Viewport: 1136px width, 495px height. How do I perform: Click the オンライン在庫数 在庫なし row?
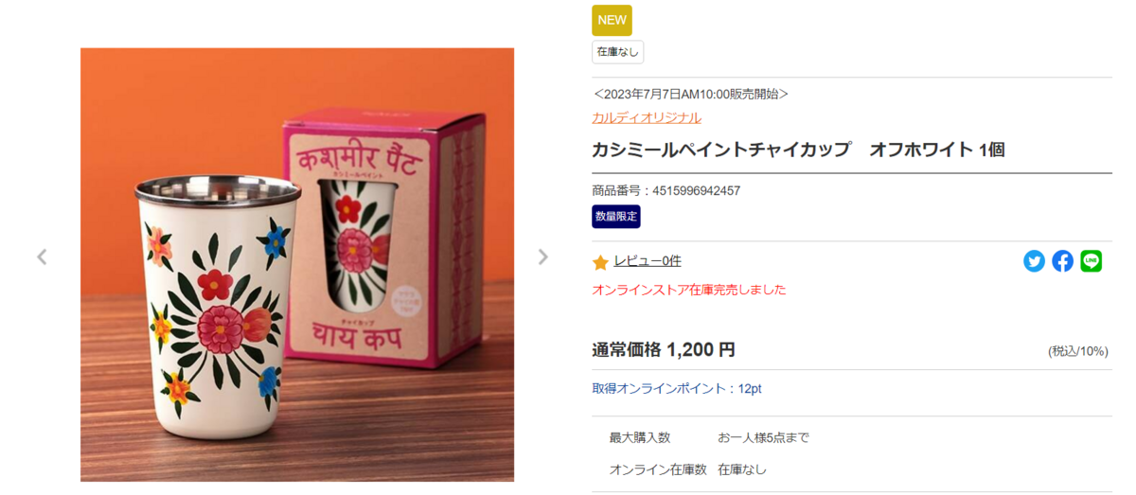point(851,469)
